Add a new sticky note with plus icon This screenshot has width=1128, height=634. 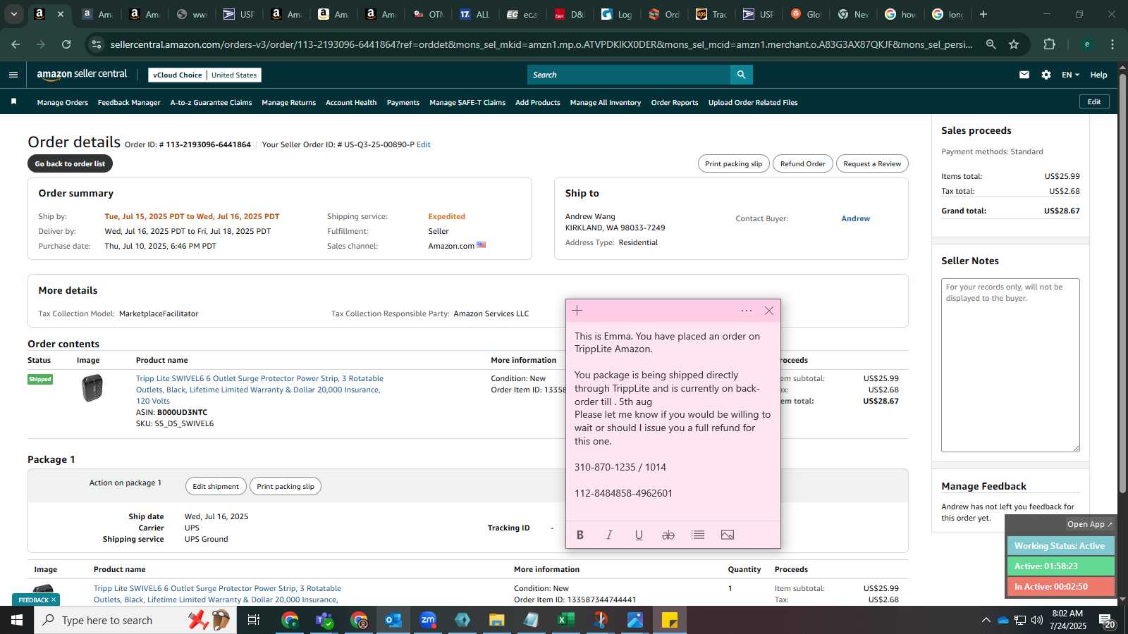(577, 311)
